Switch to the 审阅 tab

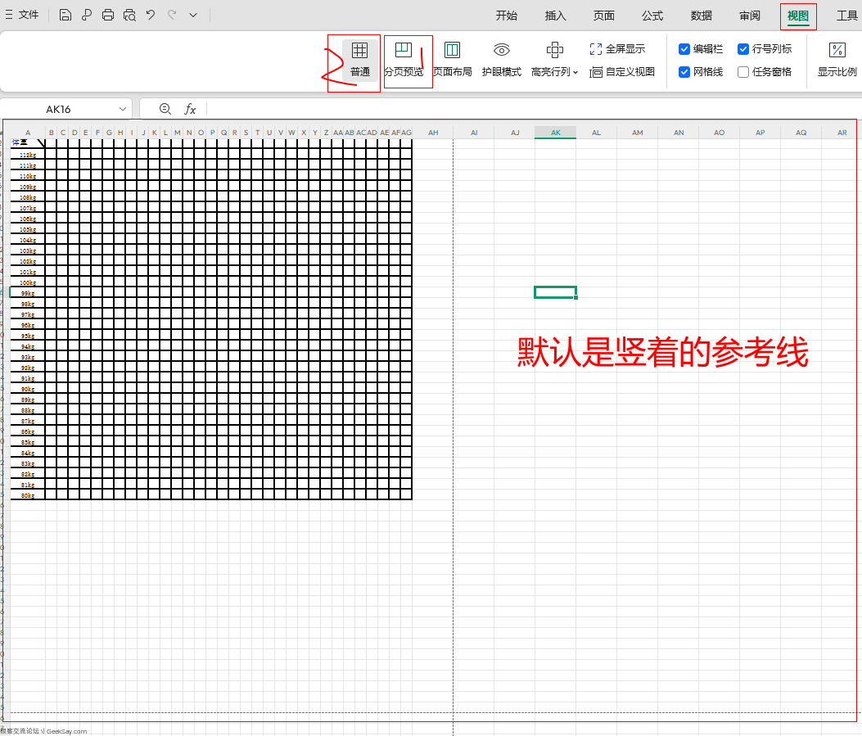(750, 16)
